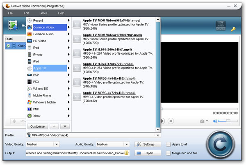The height and width of the screenshot is (165, 246).
Task: Click the video playback seek bar
Action: tap(199, 109)
